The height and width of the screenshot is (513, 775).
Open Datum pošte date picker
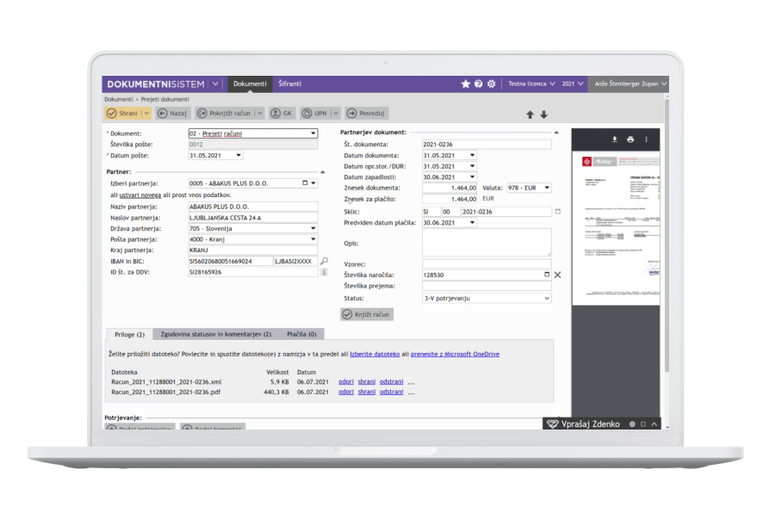pos(239,155)
